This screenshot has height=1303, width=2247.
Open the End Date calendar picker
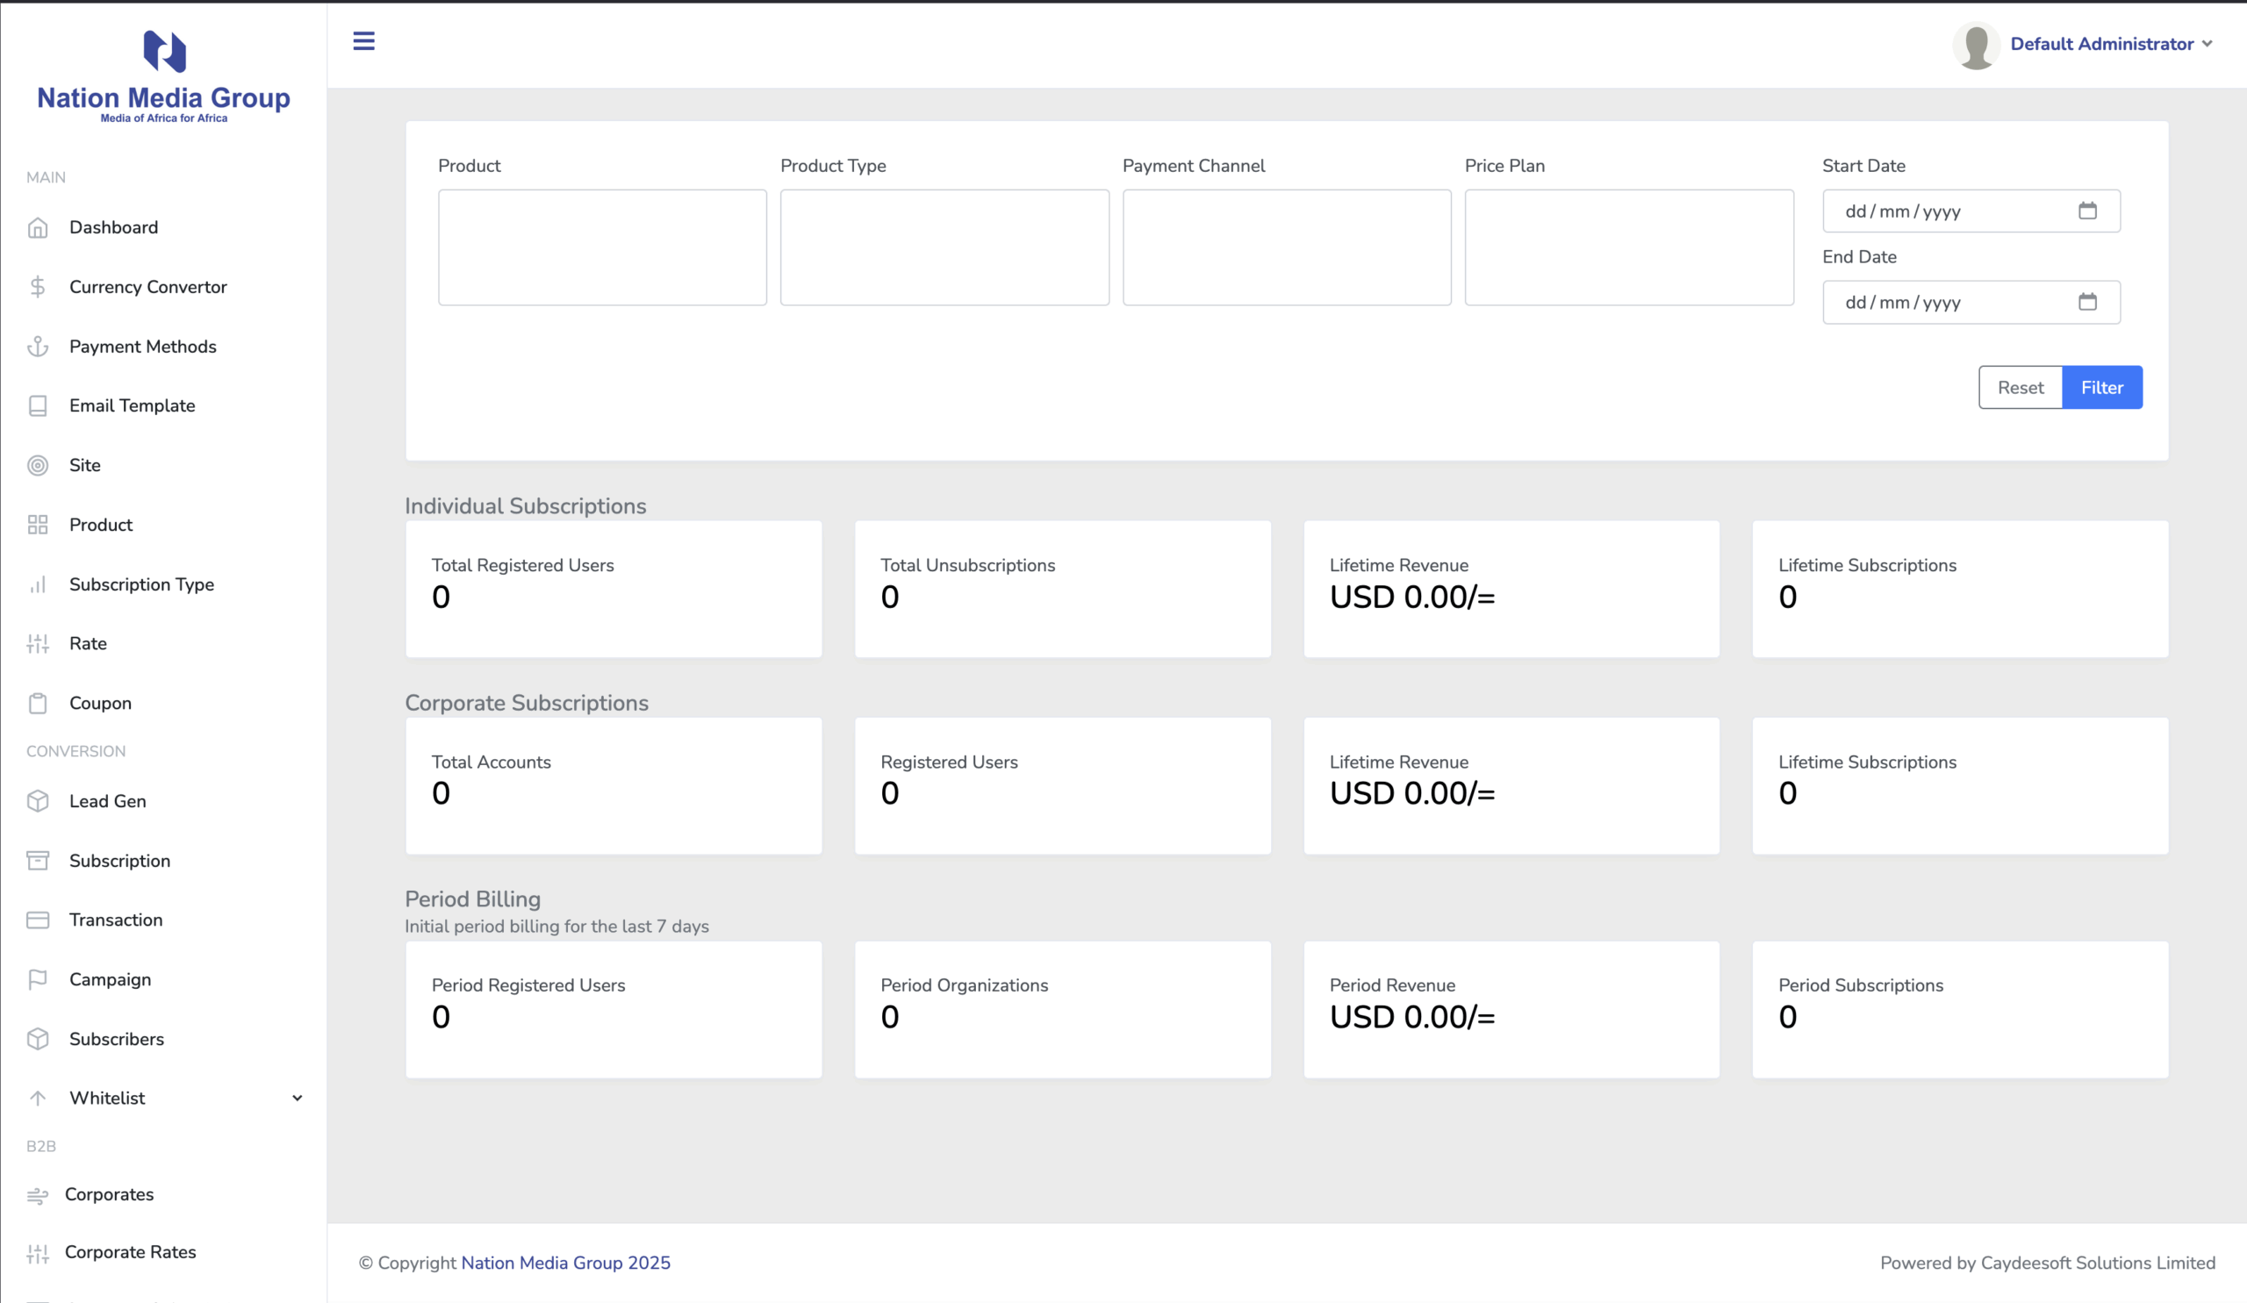[x=2087, y=302]
